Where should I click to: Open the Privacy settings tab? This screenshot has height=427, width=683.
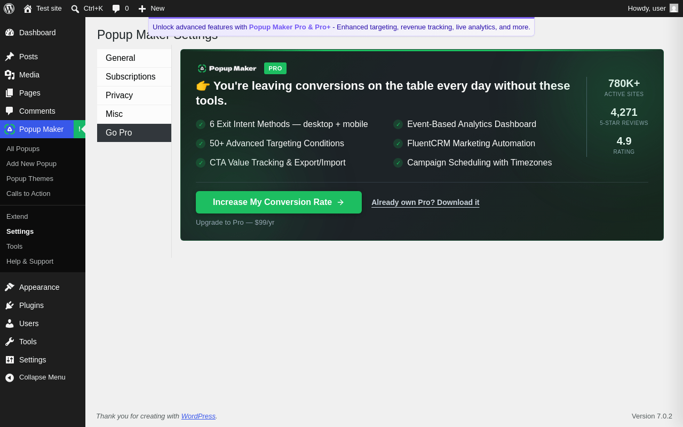point(134,96)
